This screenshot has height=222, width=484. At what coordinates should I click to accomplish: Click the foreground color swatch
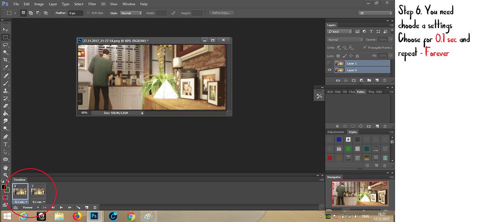4,187
